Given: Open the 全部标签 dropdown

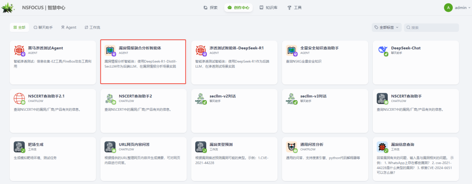Looking at the screenshot, I should click(386, 27).
